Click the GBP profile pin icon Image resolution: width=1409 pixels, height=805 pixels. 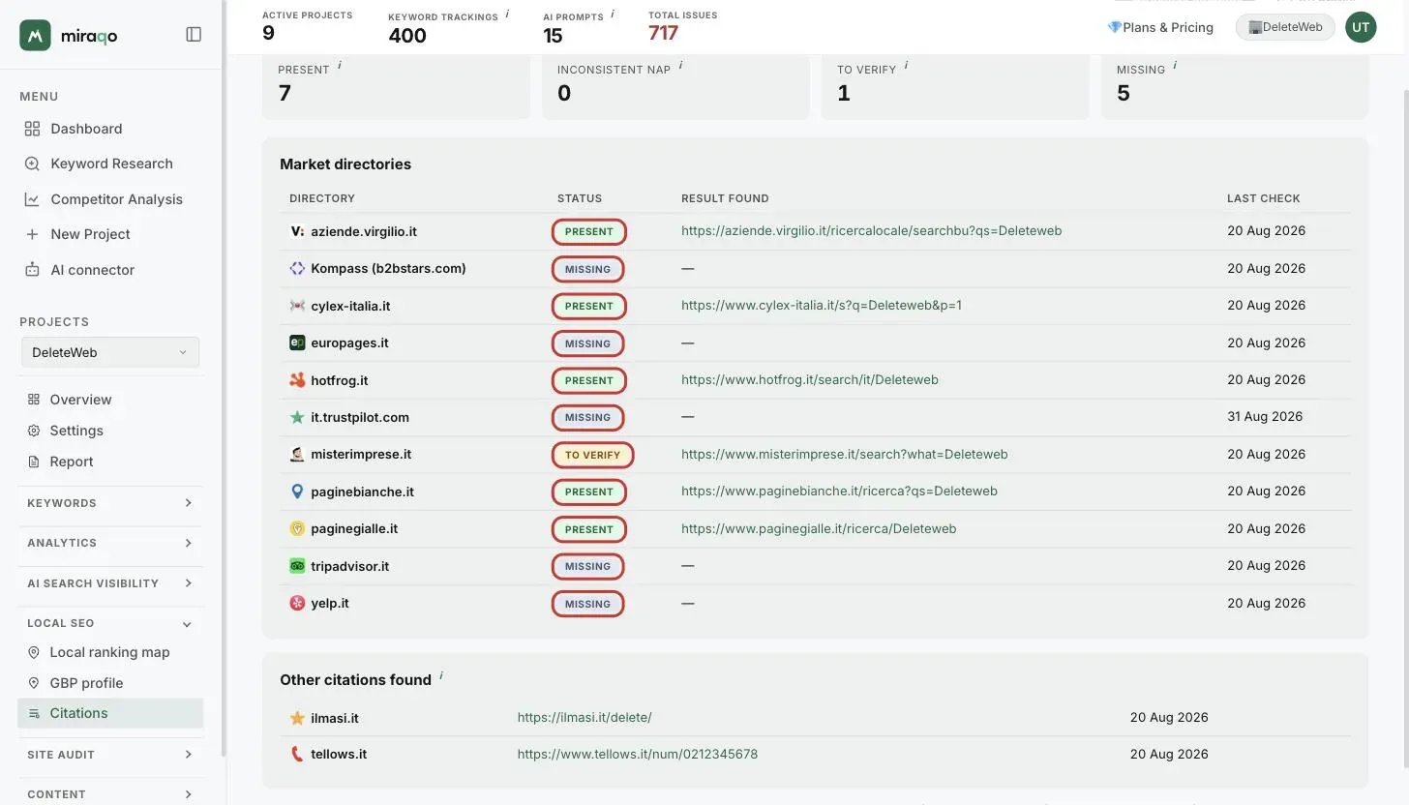pos(34,683)
